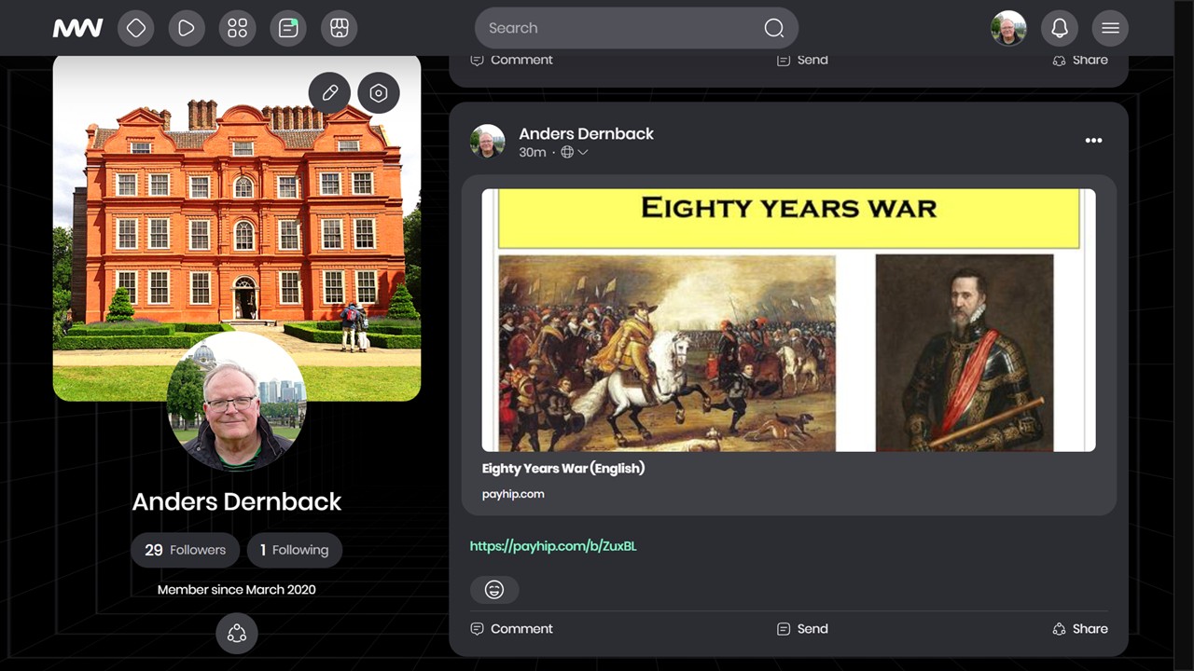View the 1 Following list
1194x671 pixels.
click(295, 550)
